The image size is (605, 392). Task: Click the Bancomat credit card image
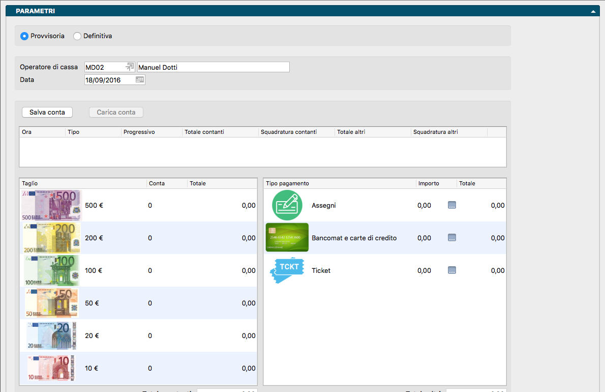[x=287, y=238]
